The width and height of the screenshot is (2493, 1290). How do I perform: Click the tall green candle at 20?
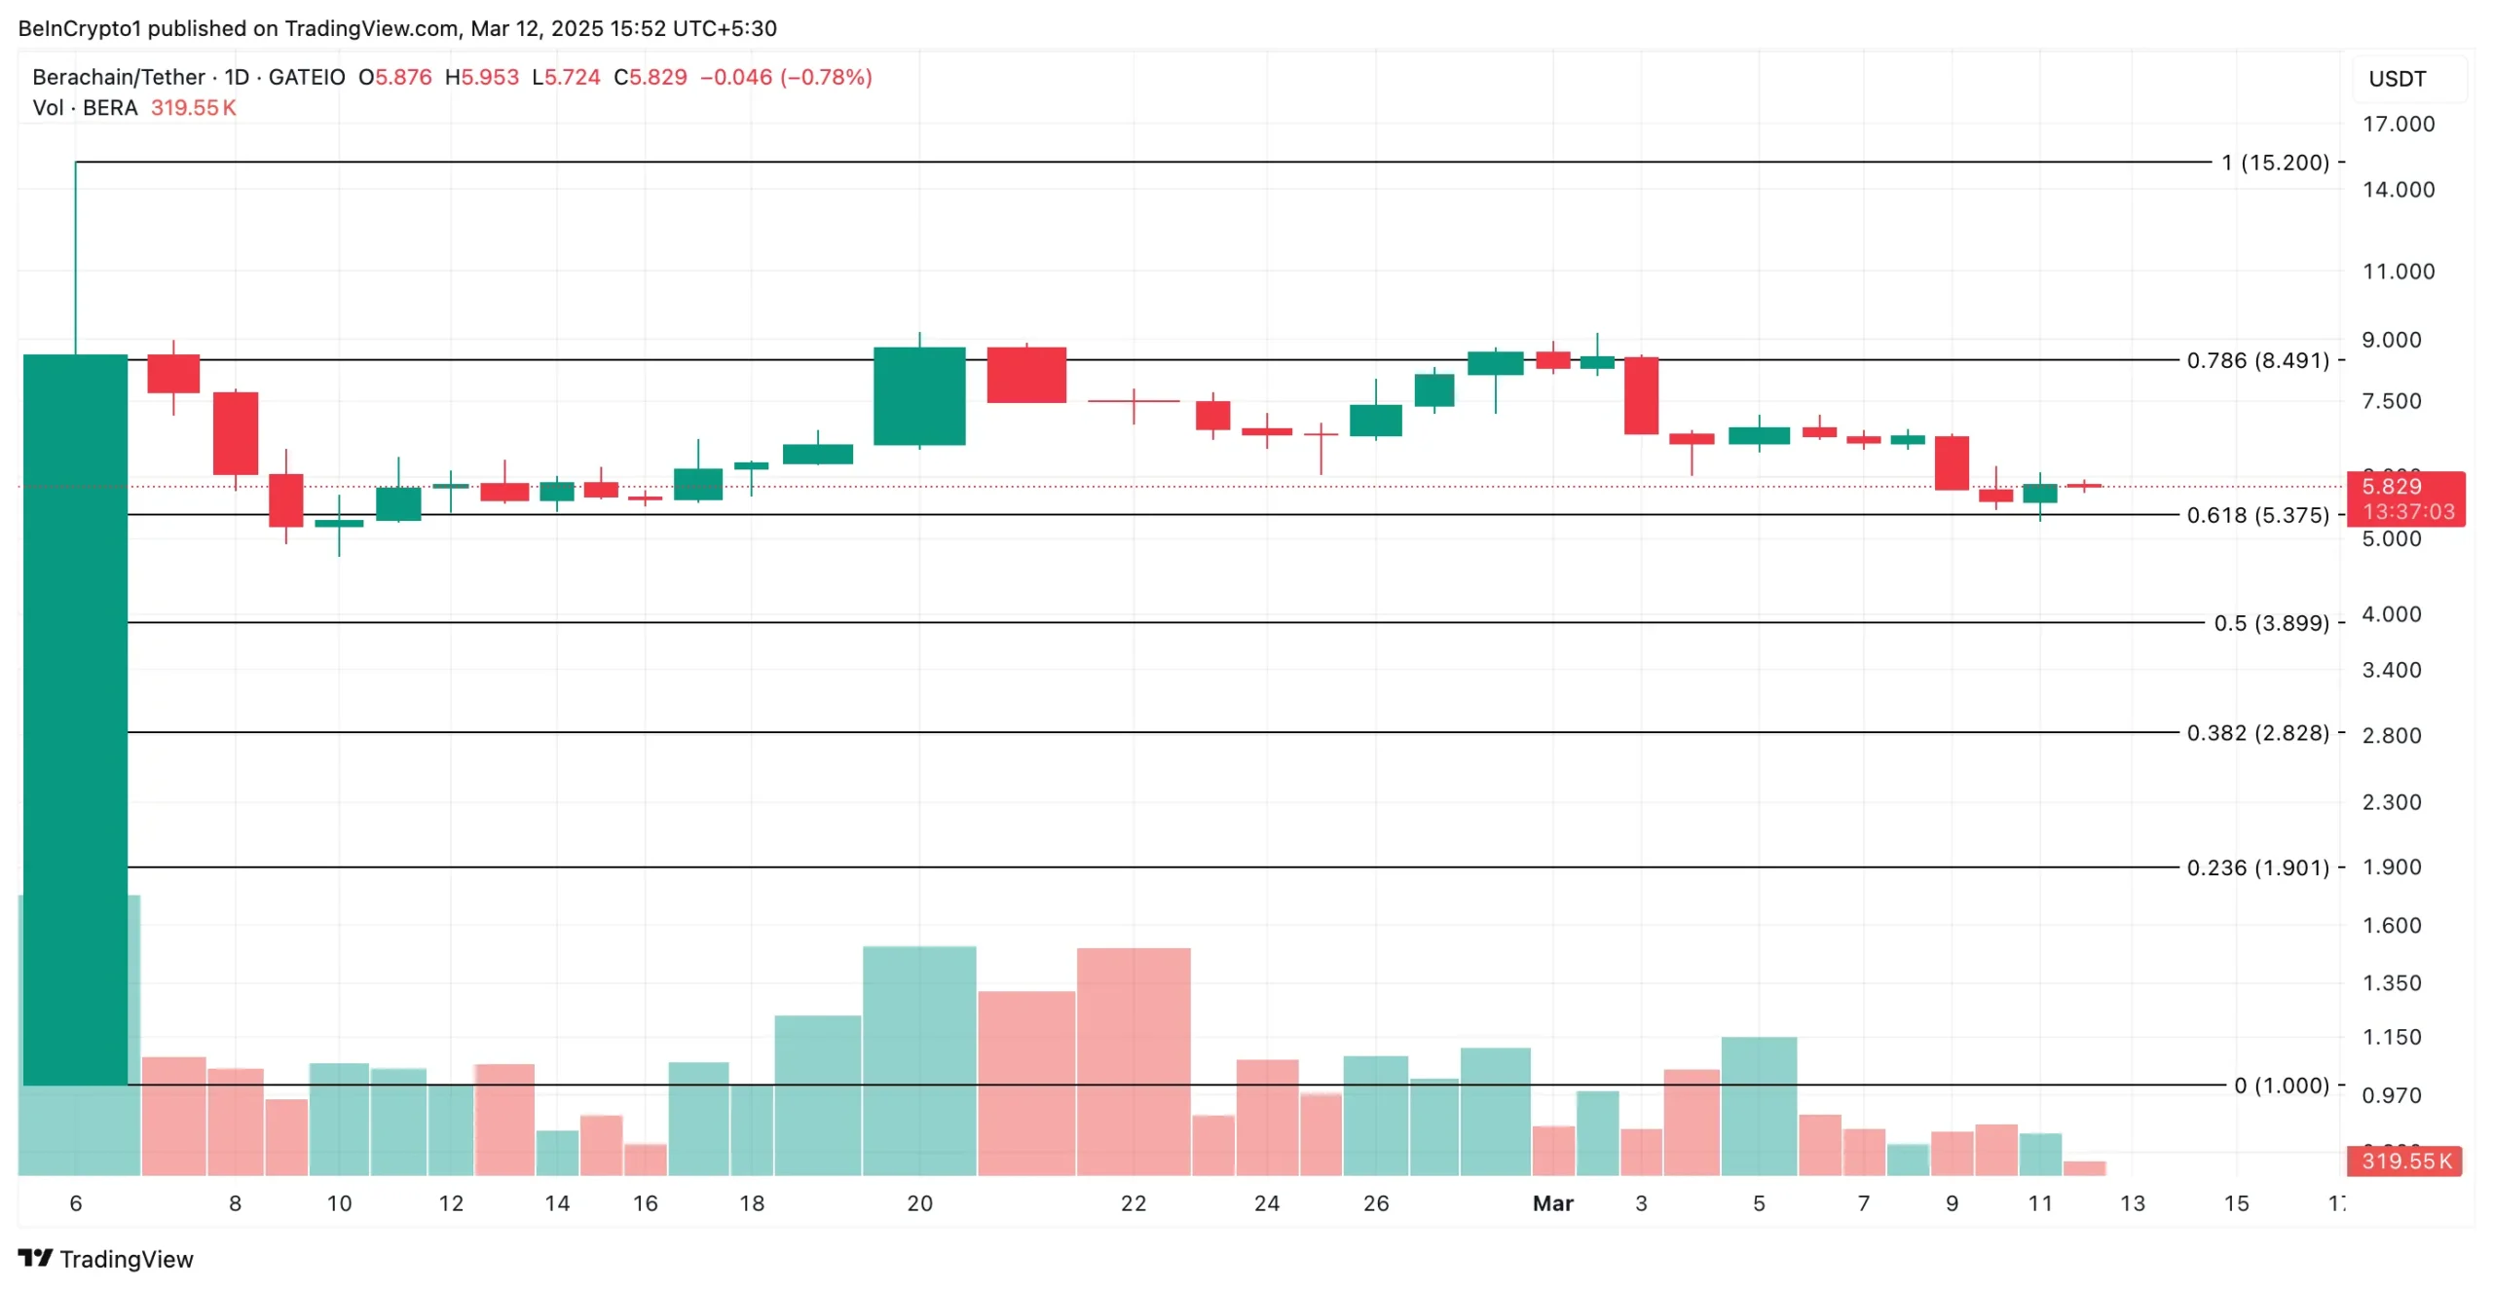[x=919, y=396]
